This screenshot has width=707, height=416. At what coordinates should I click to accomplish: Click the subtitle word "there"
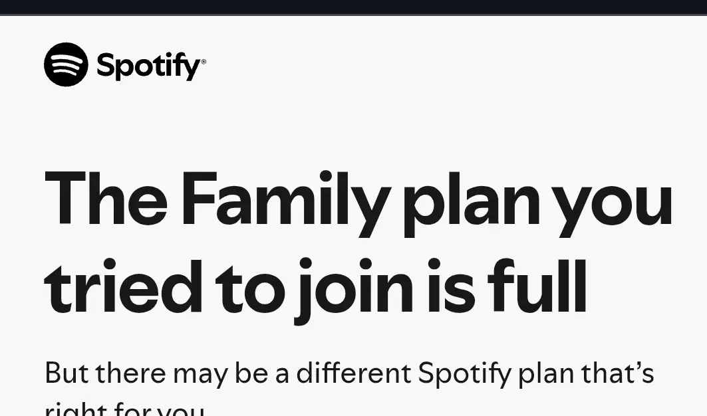(x=130, y=373)
